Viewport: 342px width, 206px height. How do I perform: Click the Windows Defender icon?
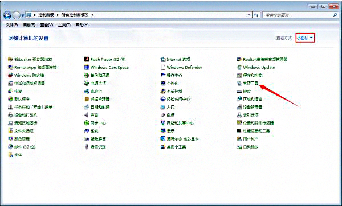tap(163, 67)
